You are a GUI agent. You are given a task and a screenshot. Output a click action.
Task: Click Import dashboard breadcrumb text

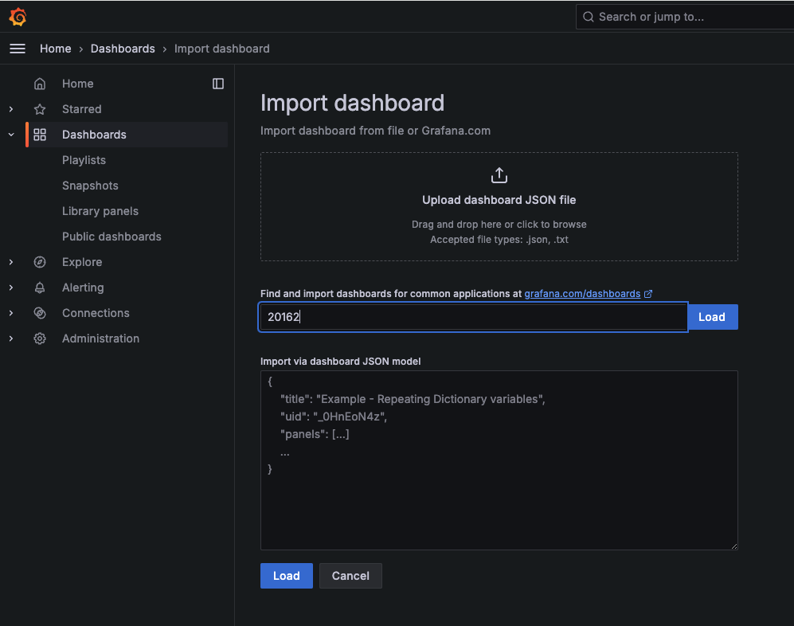(x=221, y=49)
